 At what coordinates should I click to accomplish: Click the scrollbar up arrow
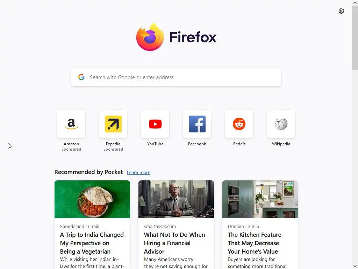tap(355, 3)
